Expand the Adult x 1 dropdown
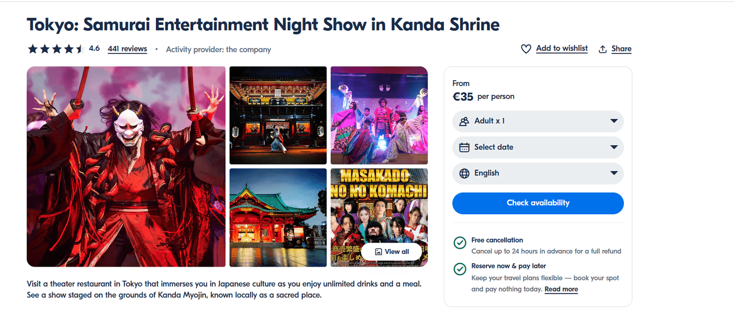Image resolution: width=734 pixels, height=315 pixels. [614, 121]
